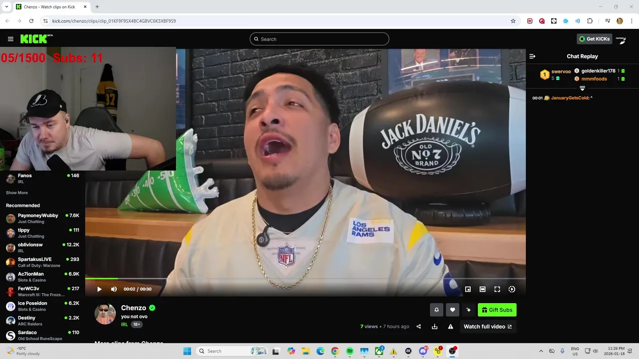Expand the gift leaderboard handle

click(582, 88)
